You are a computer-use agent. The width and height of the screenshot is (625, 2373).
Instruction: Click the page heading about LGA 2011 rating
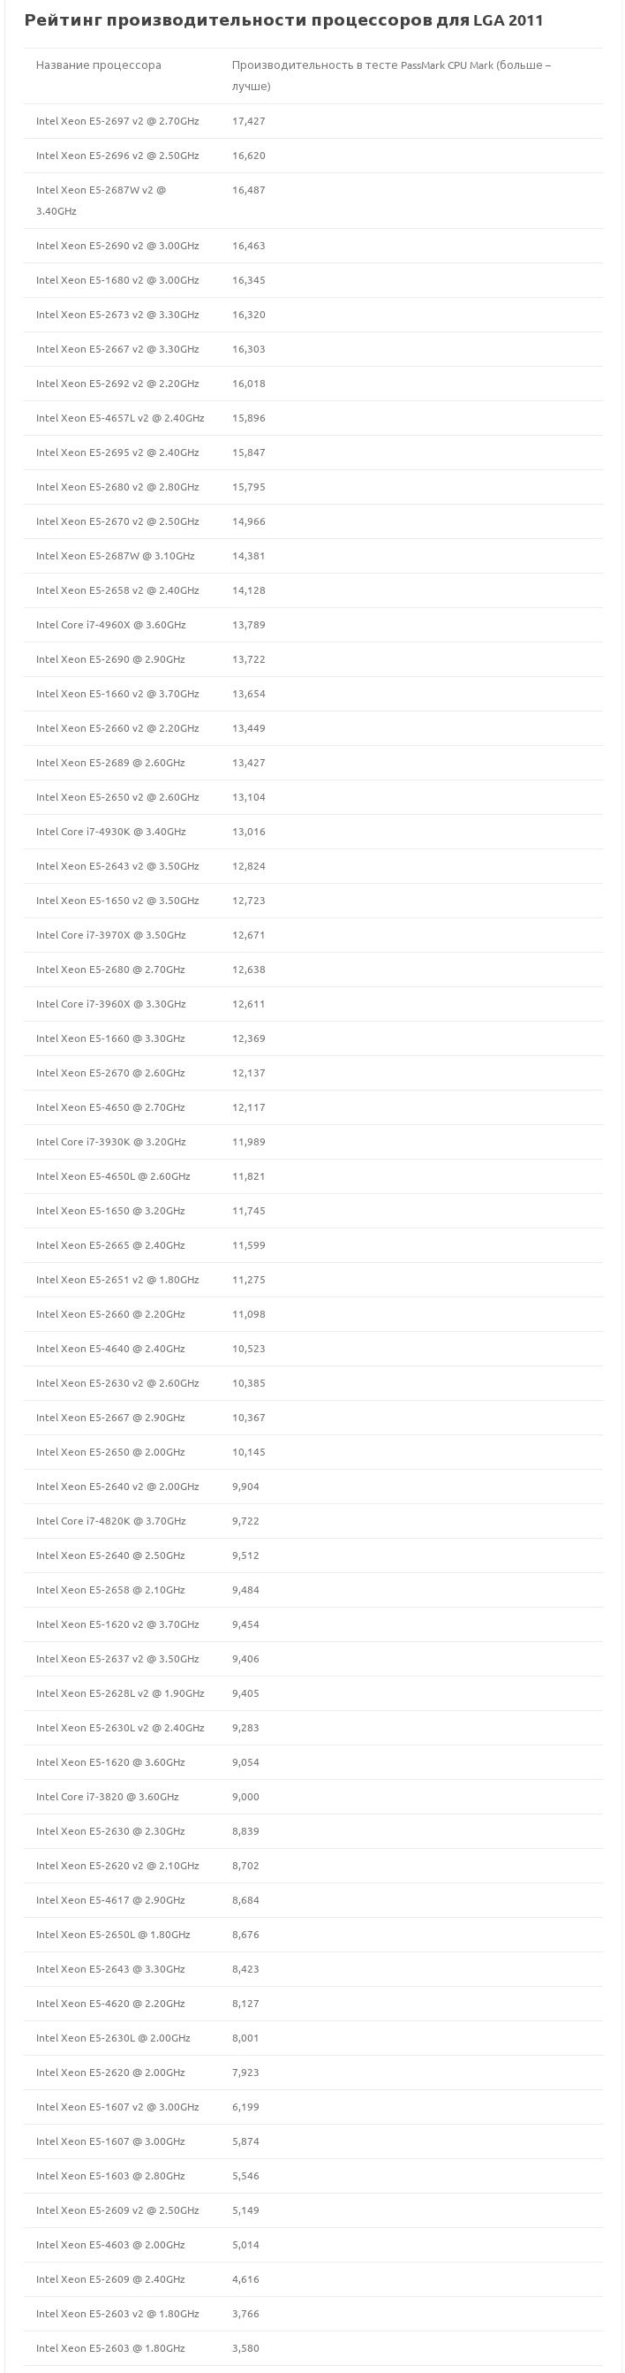coord(283,20)
